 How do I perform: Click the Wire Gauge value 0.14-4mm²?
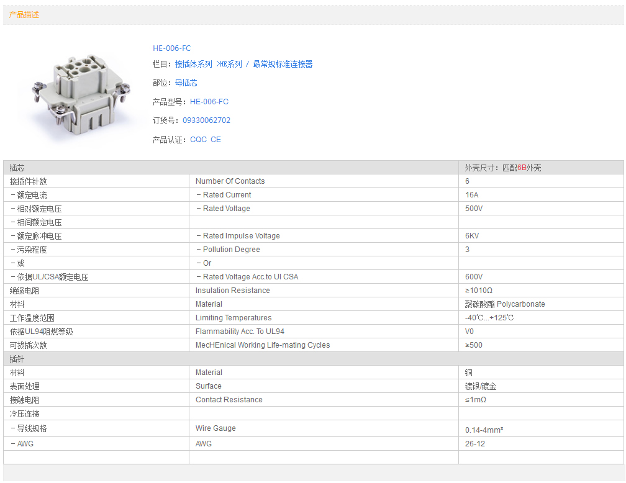tap(484, 430)
